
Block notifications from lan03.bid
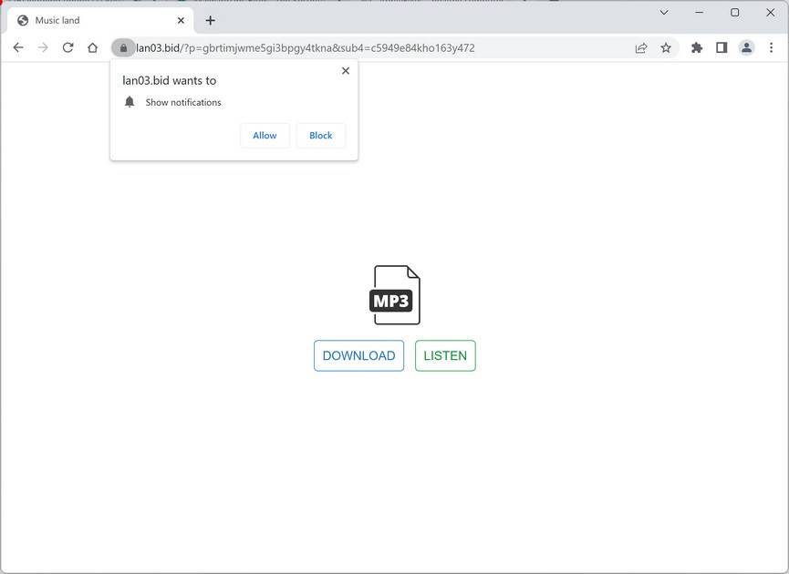point(320,136)
